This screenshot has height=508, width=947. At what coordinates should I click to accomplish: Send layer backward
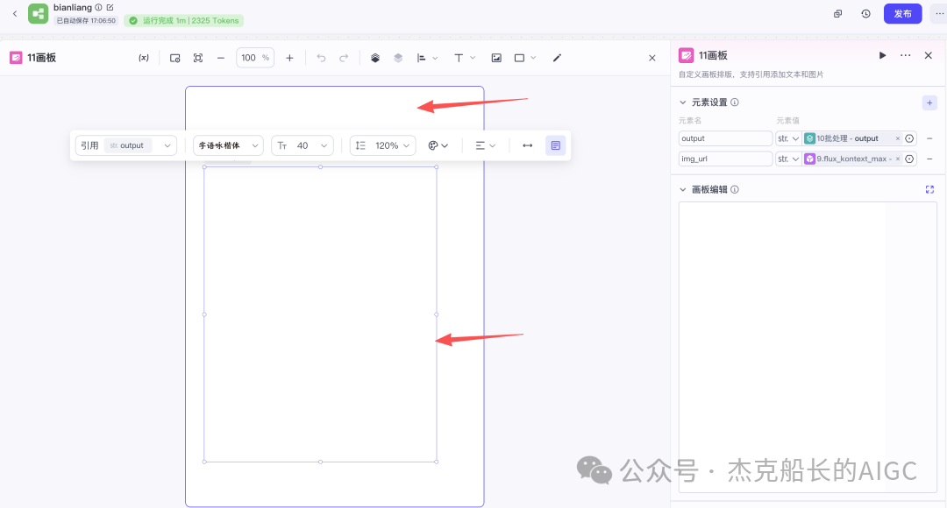[398, 58]
